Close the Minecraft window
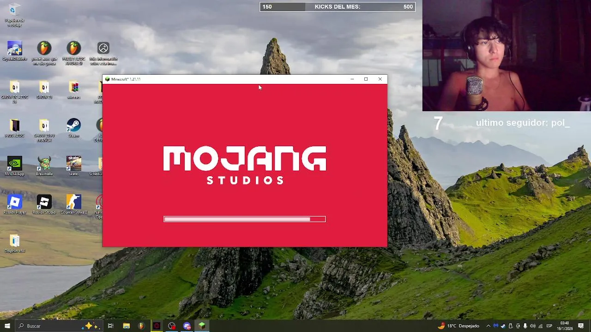Screen dimensions: 591x332 (380, 79)
